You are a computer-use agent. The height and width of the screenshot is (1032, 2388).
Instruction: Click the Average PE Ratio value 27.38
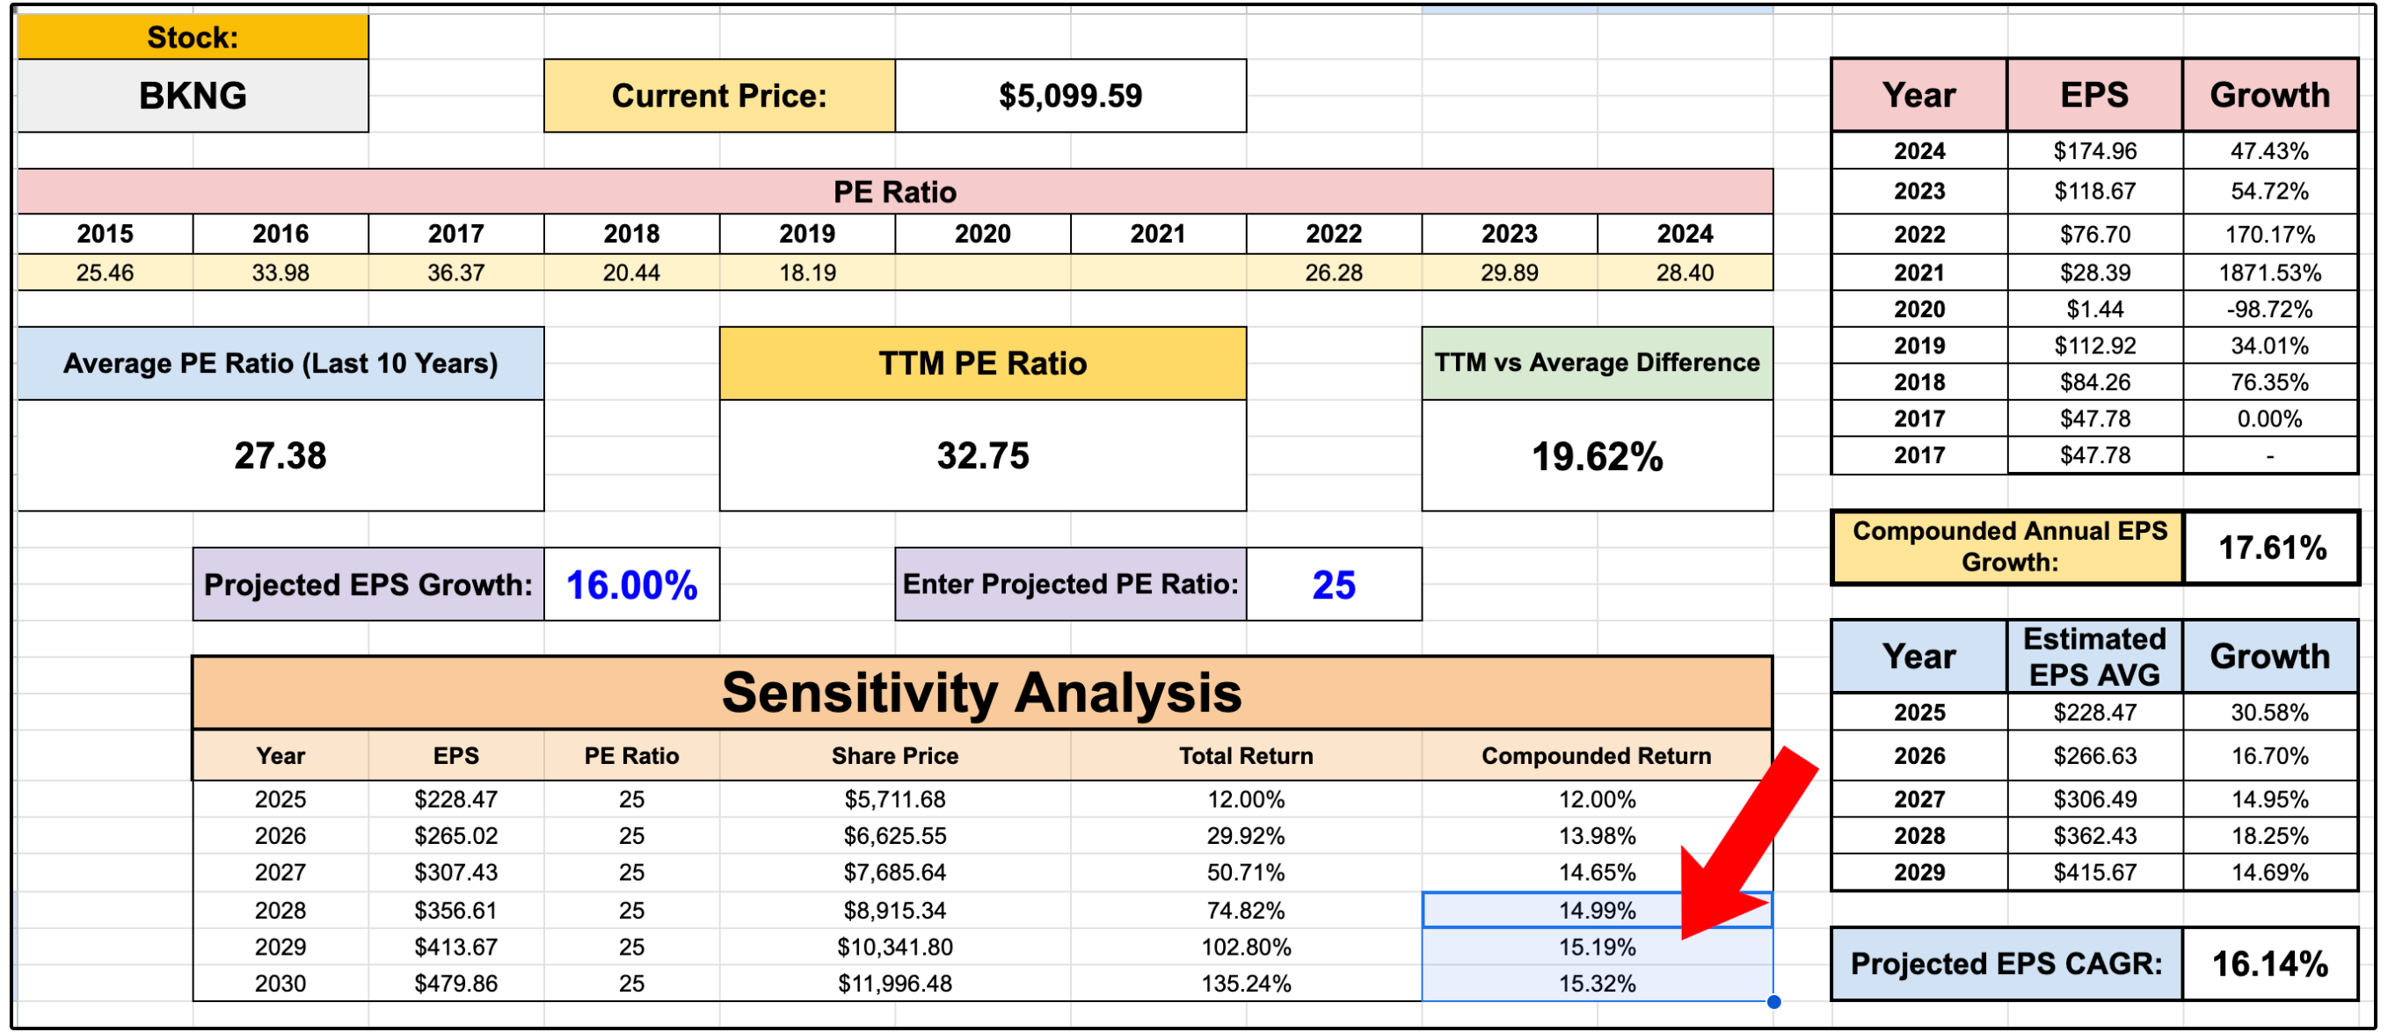[x=280, y=455]
